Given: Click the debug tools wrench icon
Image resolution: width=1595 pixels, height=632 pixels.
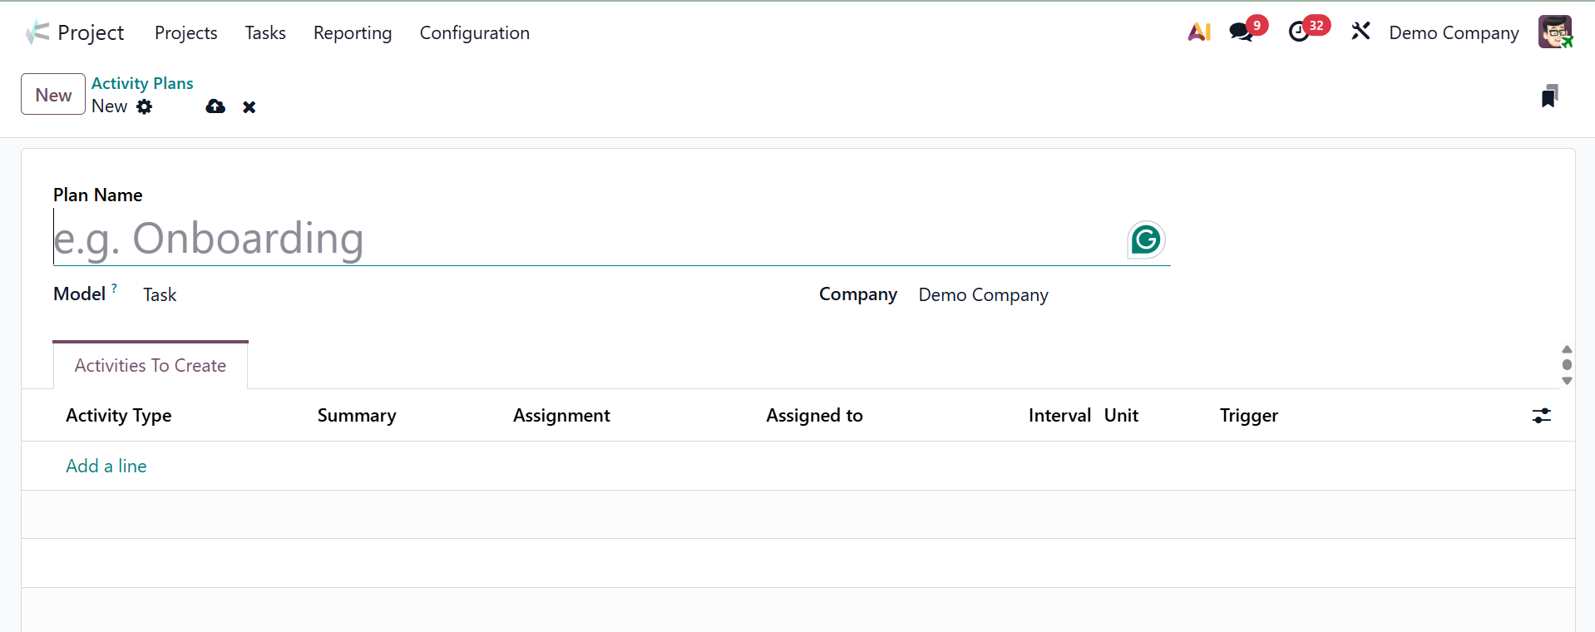Looking at the screenshot, I should click(x=1360, y=32).
